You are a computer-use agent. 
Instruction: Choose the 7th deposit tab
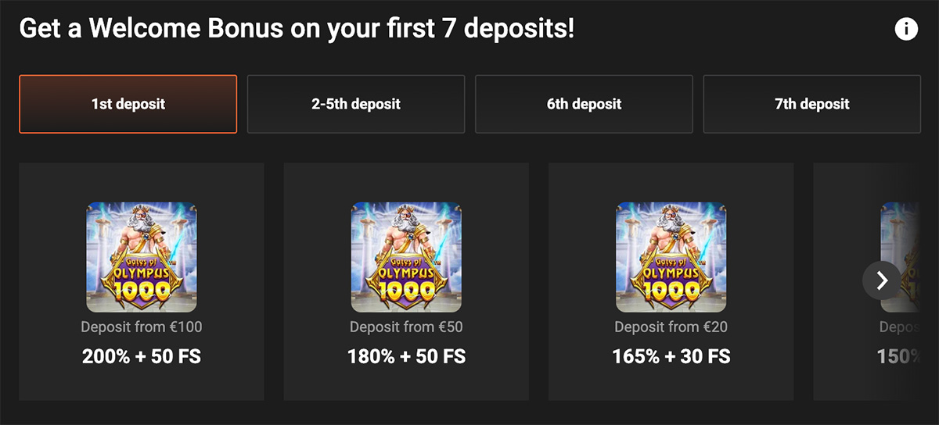(x=811, y=104)
